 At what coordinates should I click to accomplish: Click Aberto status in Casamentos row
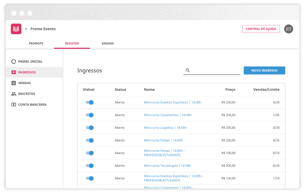[x=120, y=115]
